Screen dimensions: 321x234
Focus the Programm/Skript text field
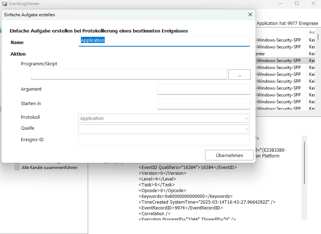click(129, 74)
